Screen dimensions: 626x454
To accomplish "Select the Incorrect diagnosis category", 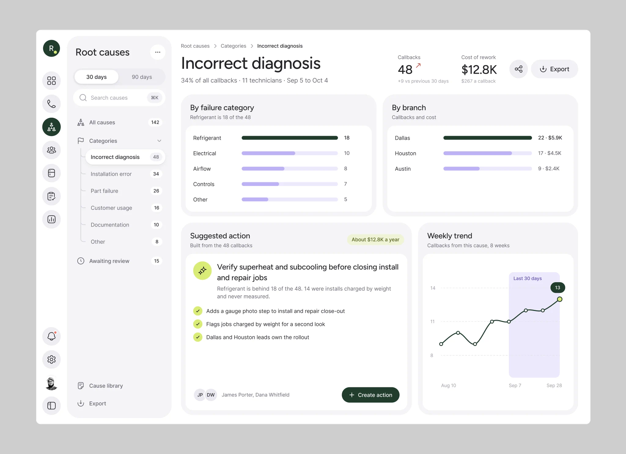I will point(125,157).
